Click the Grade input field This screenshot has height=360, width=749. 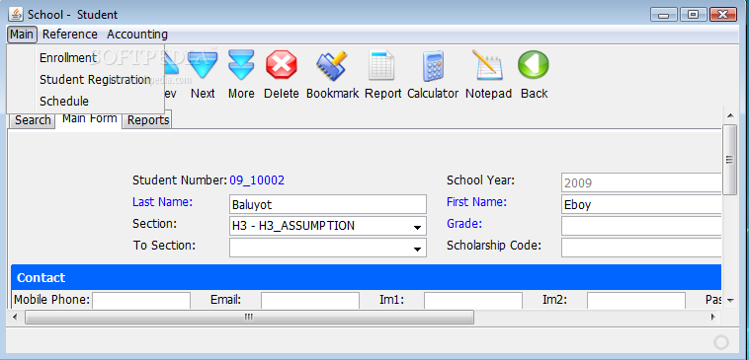641,226
